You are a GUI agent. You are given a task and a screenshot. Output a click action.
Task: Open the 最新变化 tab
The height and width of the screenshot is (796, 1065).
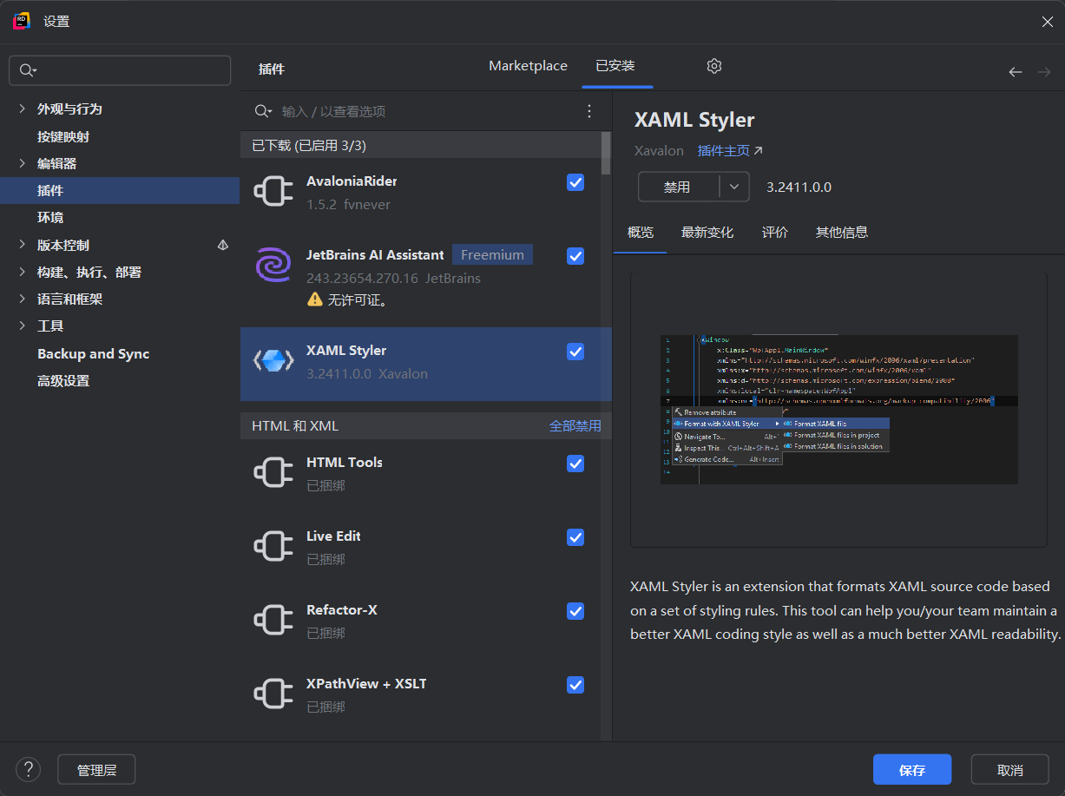(x=707, y=233)
